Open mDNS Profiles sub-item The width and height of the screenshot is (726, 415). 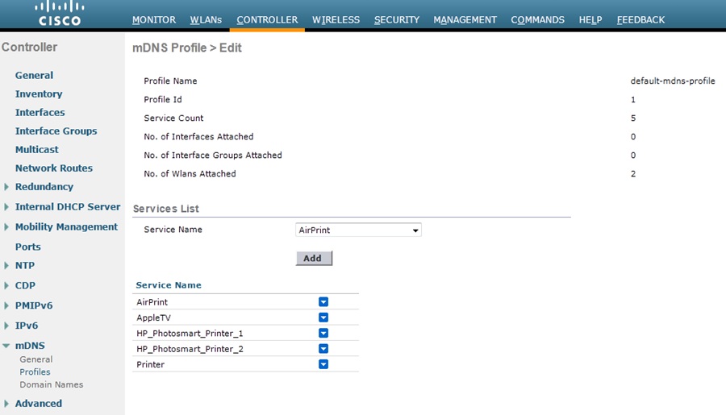click(35, 372)
